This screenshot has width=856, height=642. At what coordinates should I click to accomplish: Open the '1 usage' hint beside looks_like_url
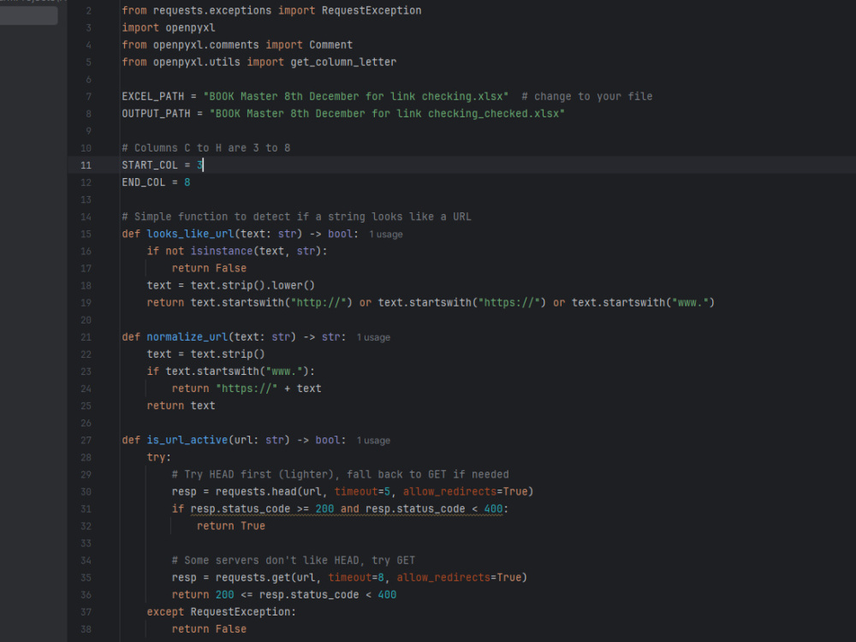pyautogui.click(x=386, y=235)
